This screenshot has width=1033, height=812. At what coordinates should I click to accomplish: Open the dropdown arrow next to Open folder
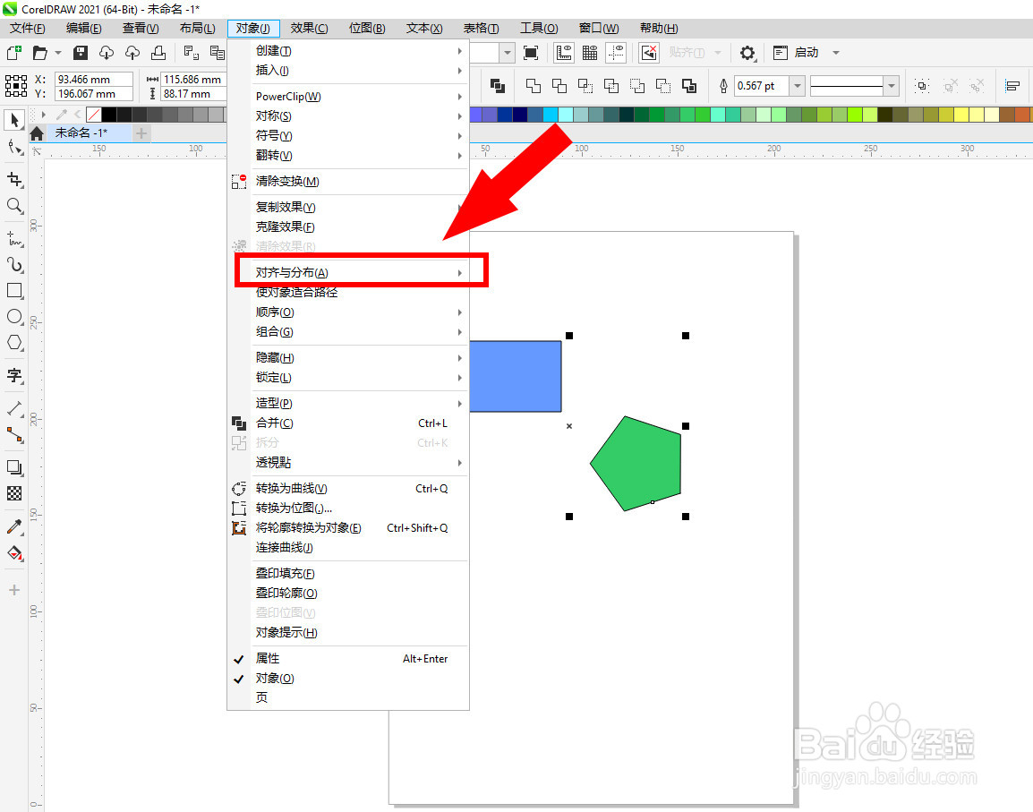pyautogui.click(x=58, y=53)
